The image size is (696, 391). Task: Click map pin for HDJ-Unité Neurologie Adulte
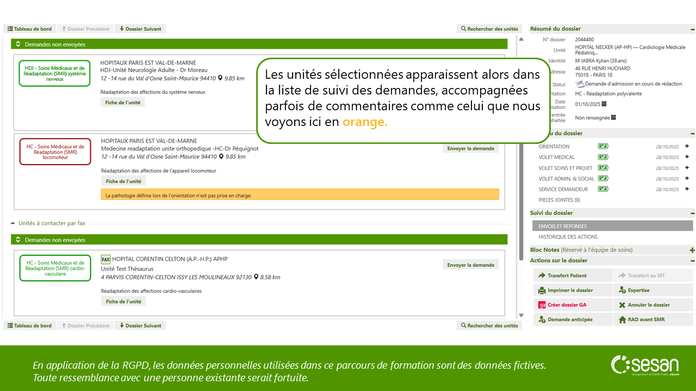pos(221,78)
